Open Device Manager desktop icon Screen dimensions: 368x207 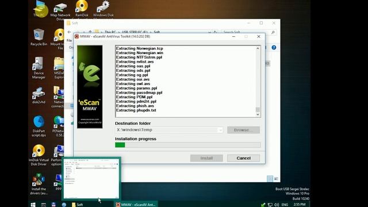(x=39, y=68)
